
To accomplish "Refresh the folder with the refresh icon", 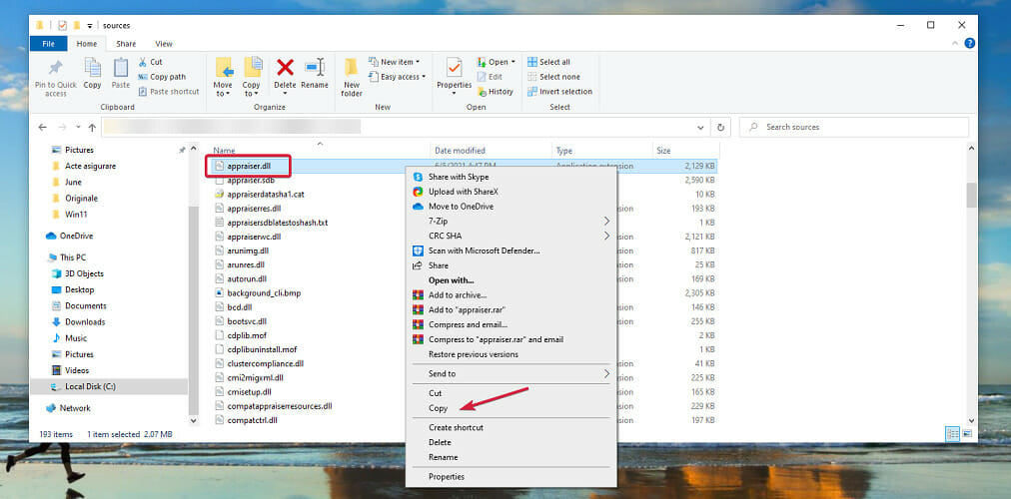I will click(721, 128).
